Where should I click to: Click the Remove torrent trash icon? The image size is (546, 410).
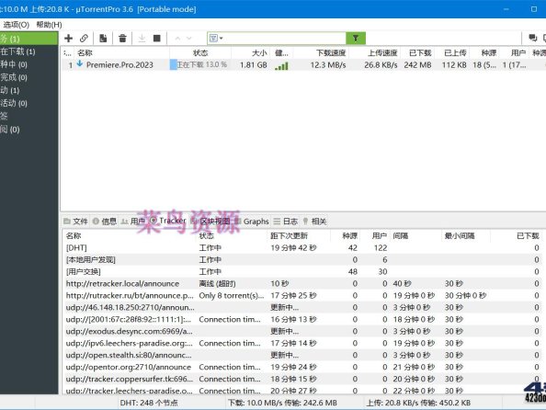pyautogui.click(x=122, y=39)
